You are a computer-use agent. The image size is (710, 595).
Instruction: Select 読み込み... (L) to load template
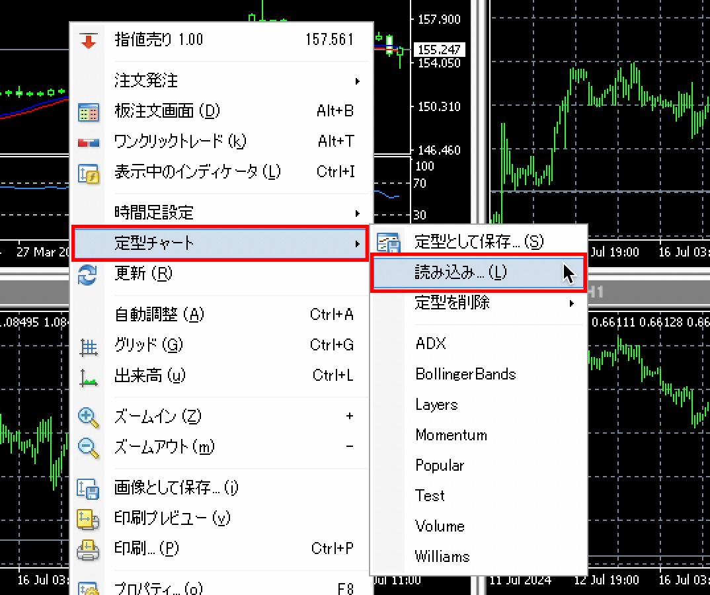click(460, 272)
